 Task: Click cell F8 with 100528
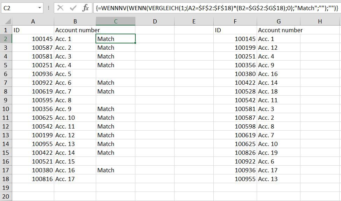pyautogui.click(x=235, y=91)
